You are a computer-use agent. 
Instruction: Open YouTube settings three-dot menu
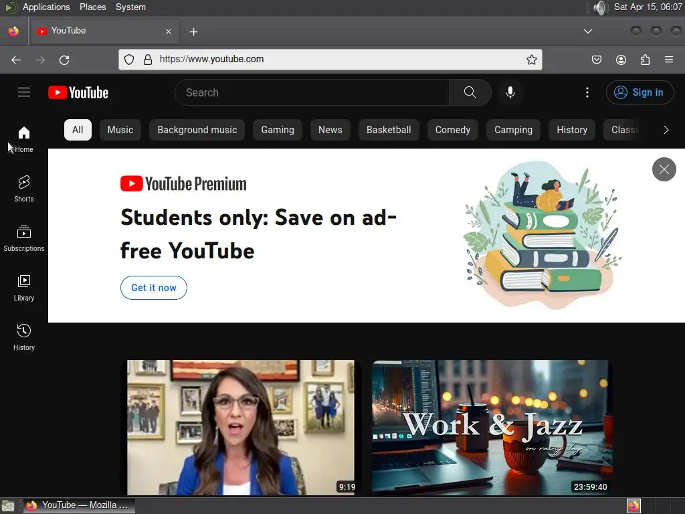pyautogui.click(x=587, y=92)
